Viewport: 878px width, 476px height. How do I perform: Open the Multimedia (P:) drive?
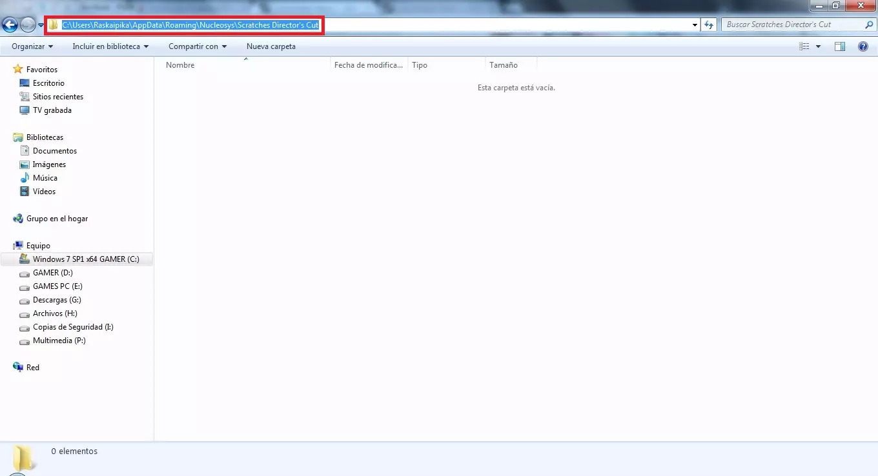[x=59, y=341]
